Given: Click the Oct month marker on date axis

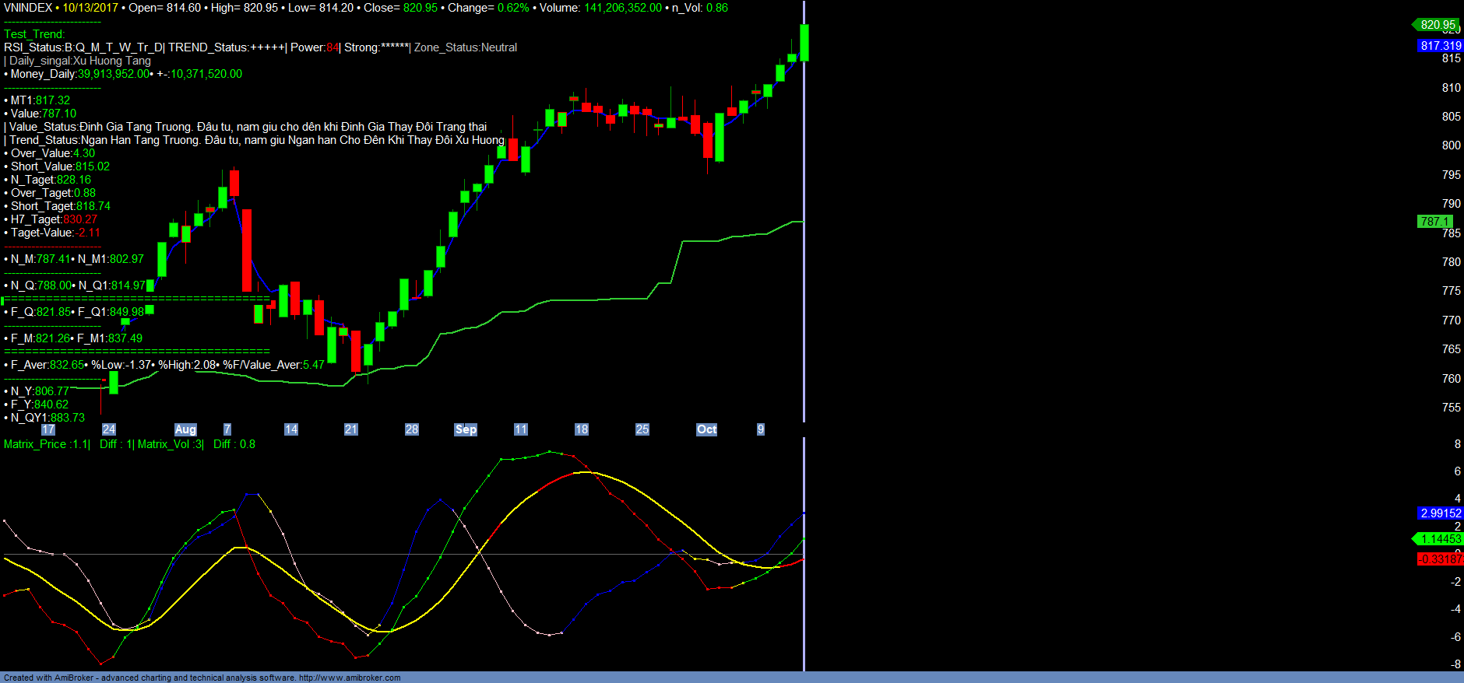Looking at the screenshot, I should pyautogui.click(x=706, y=429).
